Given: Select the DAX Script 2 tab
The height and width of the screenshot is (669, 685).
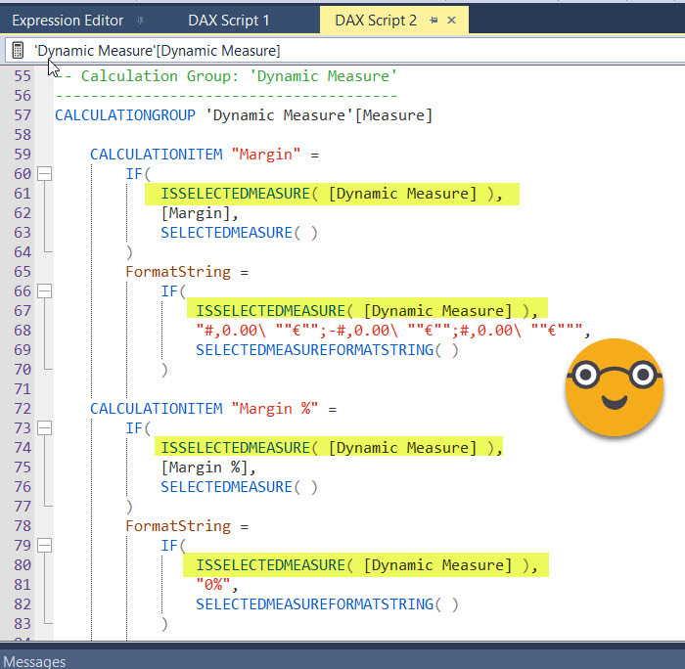Looking at the screenshot, I should [x=375, y=20].
